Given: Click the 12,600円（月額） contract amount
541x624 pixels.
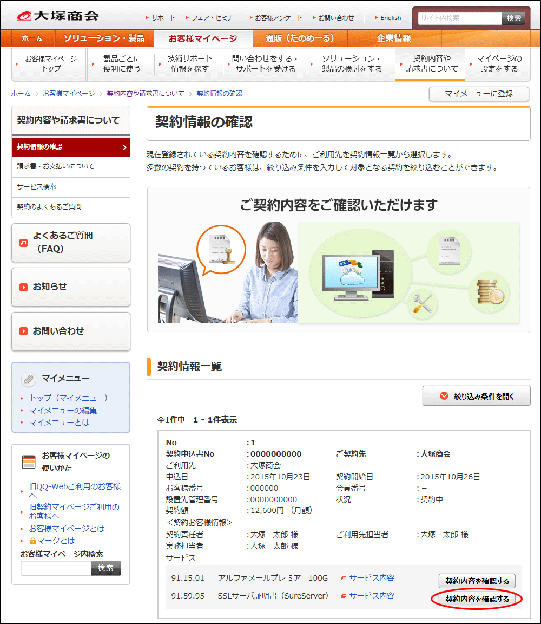Looking at the screenshot, I should [x=282, y=510].
